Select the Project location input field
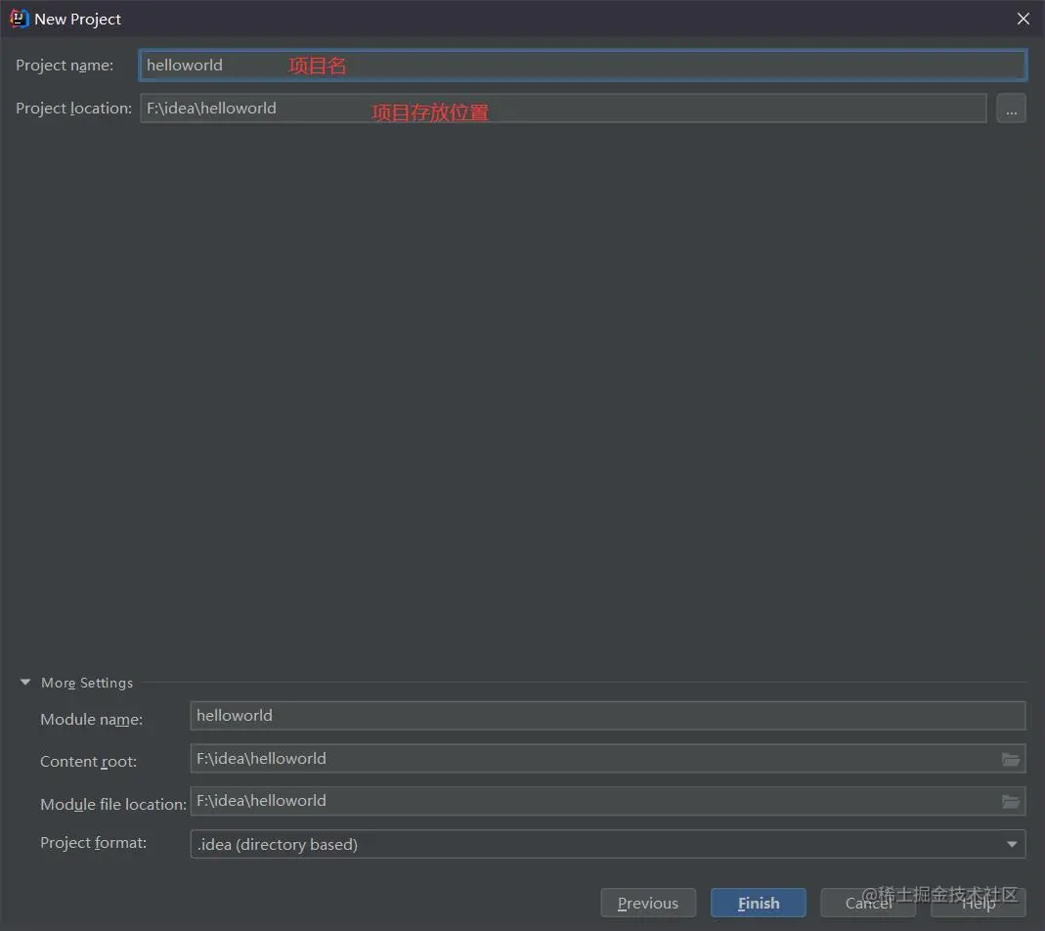Screen dimensions: 1045x931 pyautogui.click(x=489, y=108)
